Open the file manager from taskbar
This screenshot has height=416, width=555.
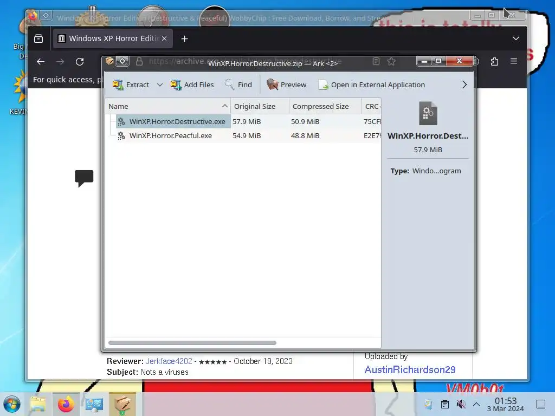click(38, 404)
